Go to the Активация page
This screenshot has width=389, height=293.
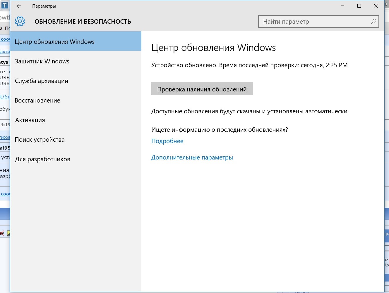76,120
